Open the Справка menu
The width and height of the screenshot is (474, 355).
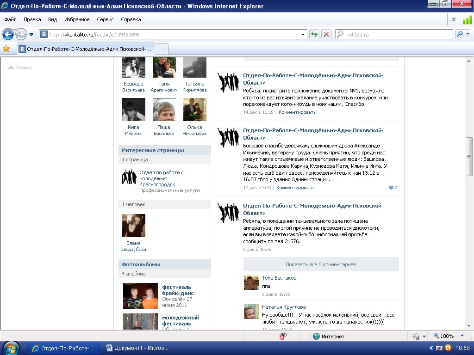(131, 19)
